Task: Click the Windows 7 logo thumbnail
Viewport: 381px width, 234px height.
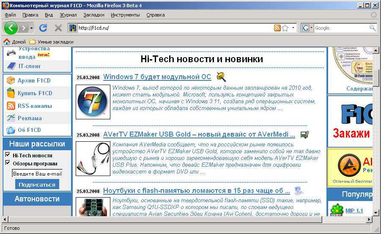Action: 93,102
